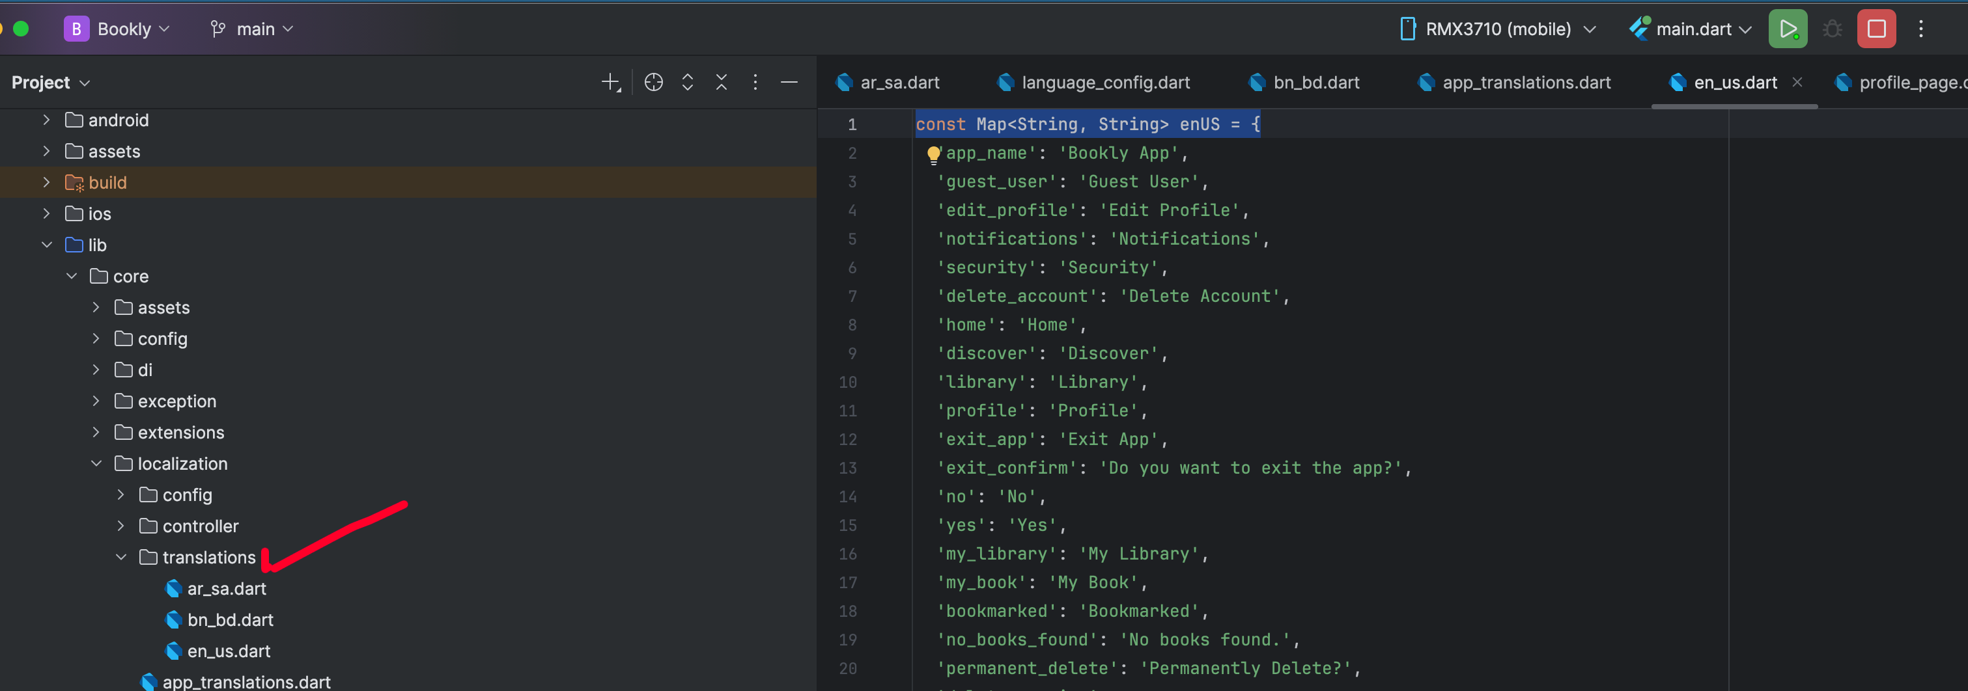
Task: Click line number 13 in the gutter
Action: click(847, 468)
